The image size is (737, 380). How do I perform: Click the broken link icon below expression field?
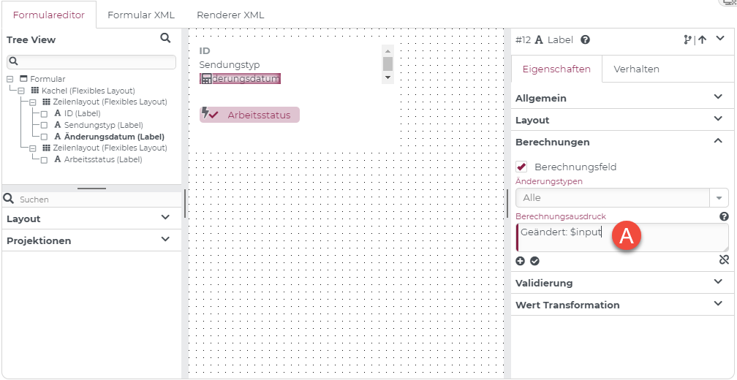(x=724, y=259)
